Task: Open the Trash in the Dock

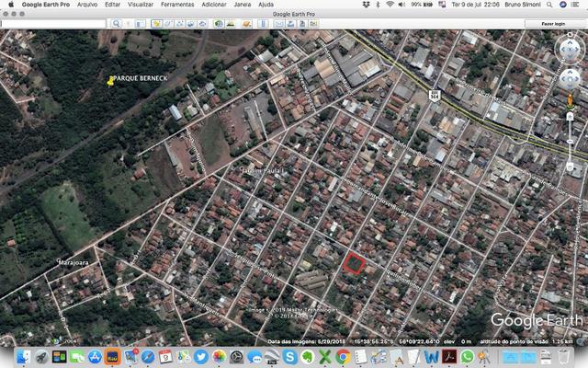Action: point(563,357)
